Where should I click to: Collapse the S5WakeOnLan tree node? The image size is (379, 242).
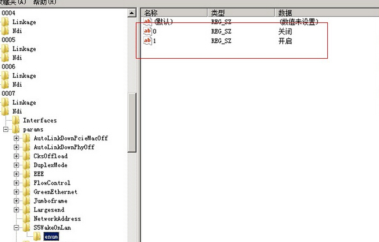pyautogui.click(x=17, y=227)
